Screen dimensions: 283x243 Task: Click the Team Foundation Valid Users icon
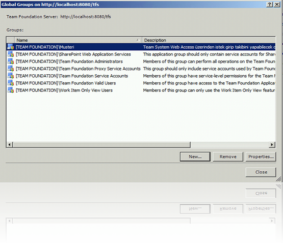point(11,83)
